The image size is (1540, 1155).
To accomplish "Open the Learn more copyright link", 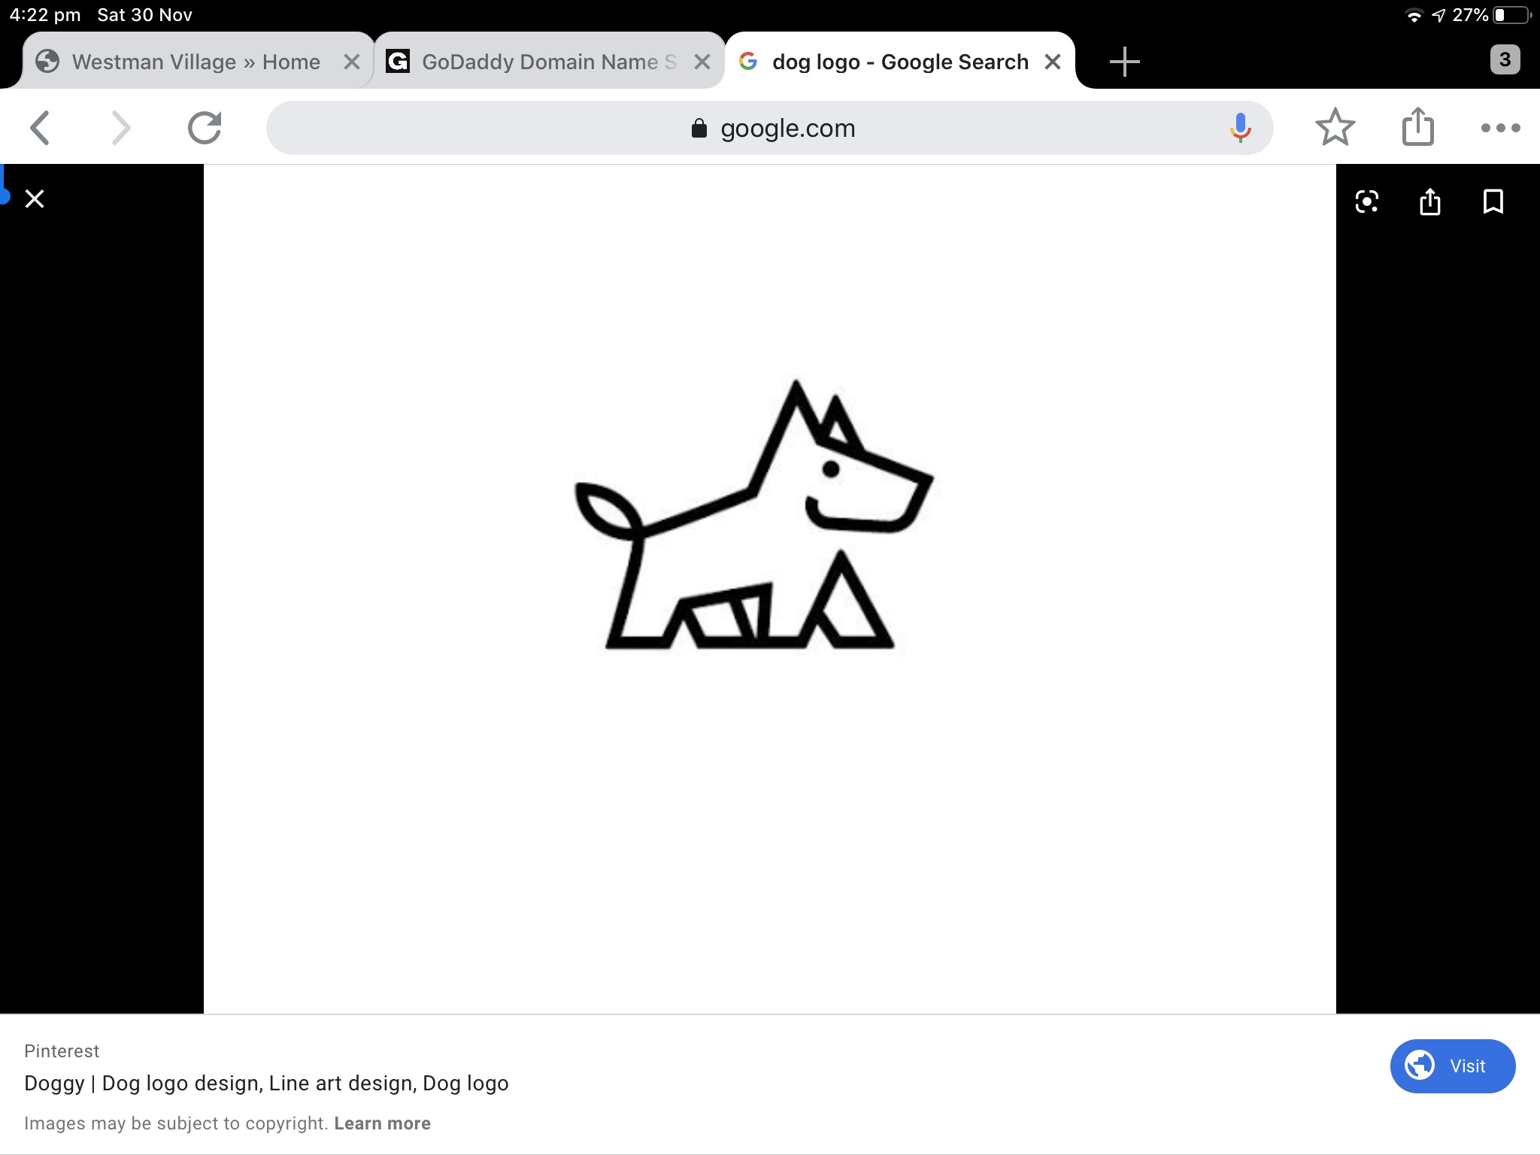I will (382, 1123).
